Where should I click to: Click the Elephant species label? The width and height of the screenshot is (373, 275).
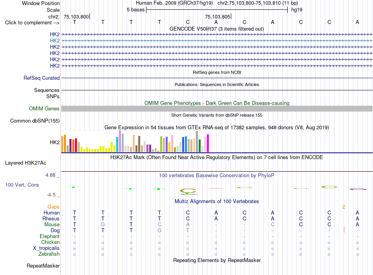(50, 236)
